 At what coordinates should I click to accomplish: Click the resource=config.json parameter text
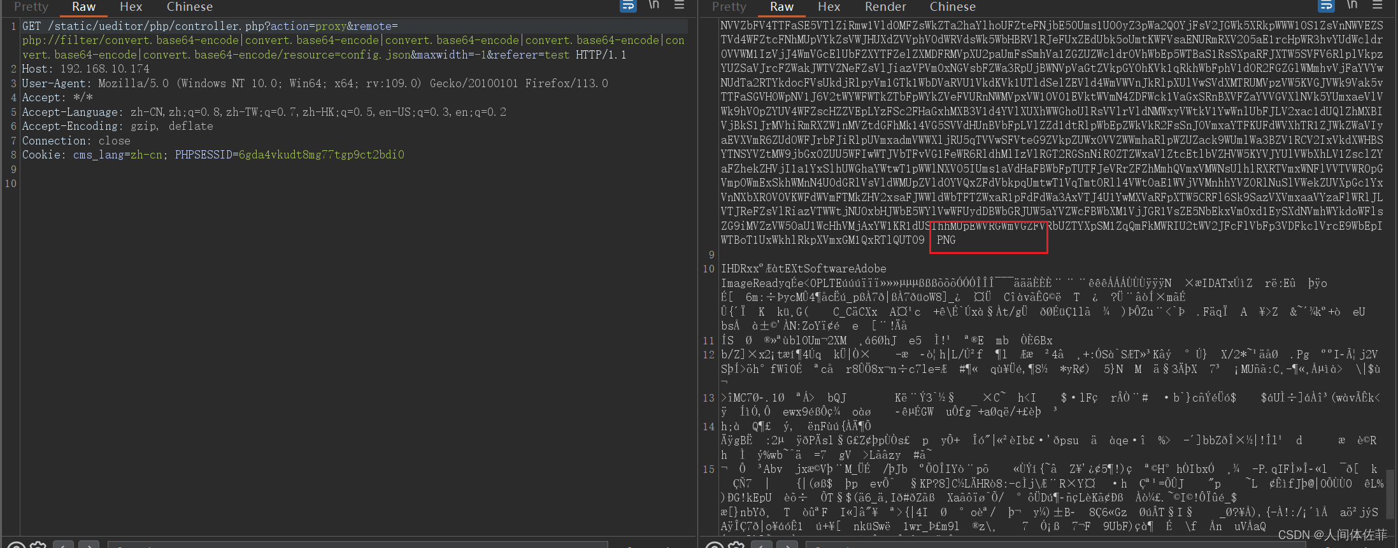point(347,55)
